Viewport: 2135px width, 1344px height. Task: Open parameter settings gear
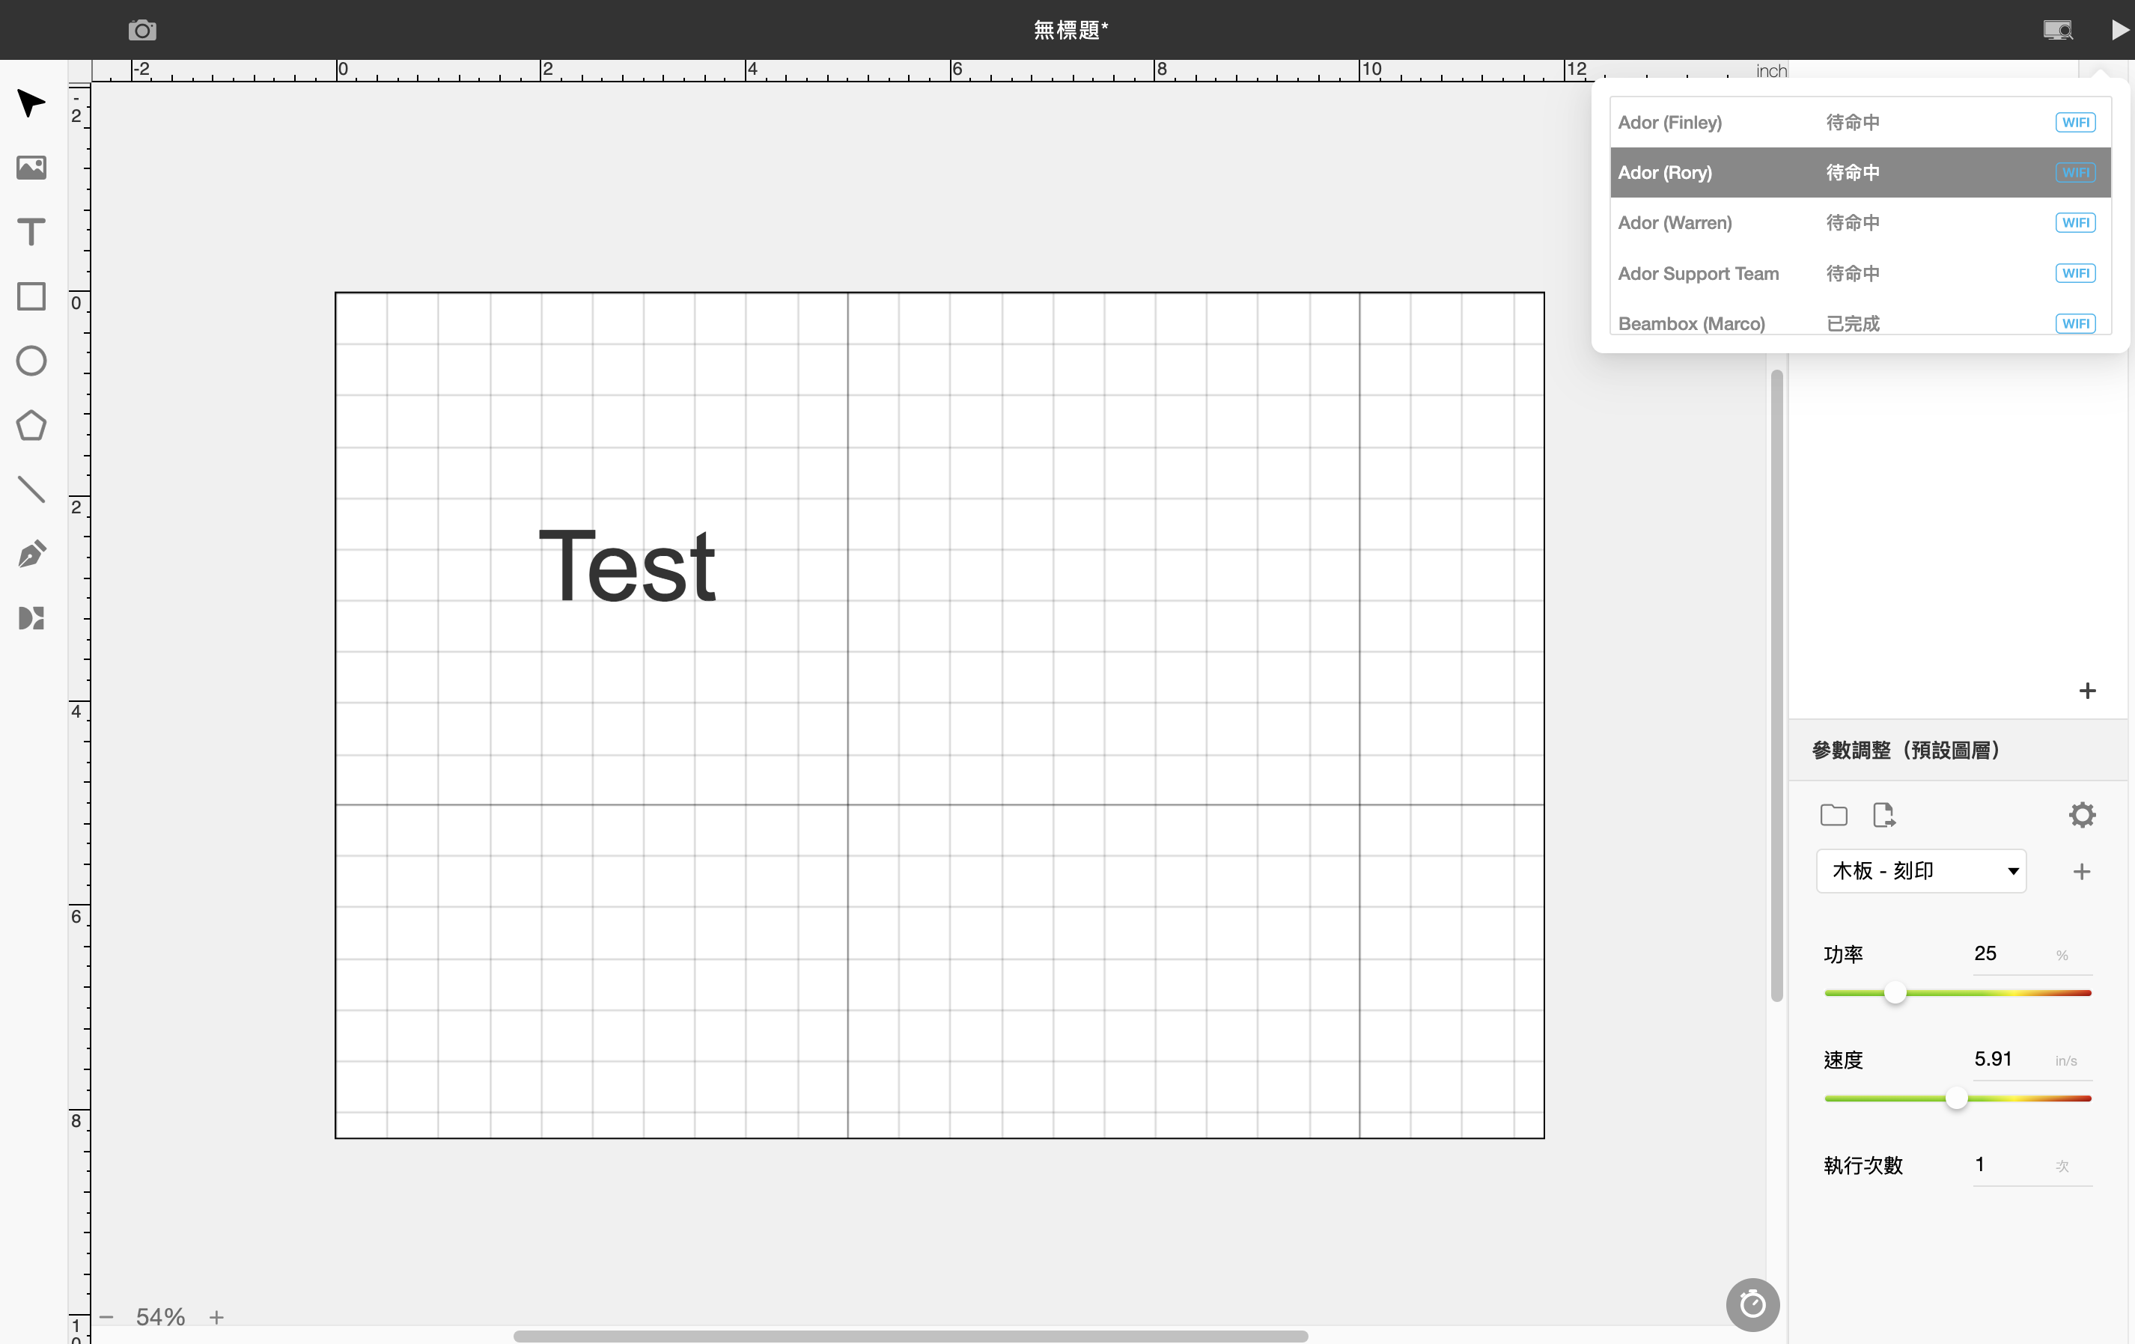tap(2082, 815)
